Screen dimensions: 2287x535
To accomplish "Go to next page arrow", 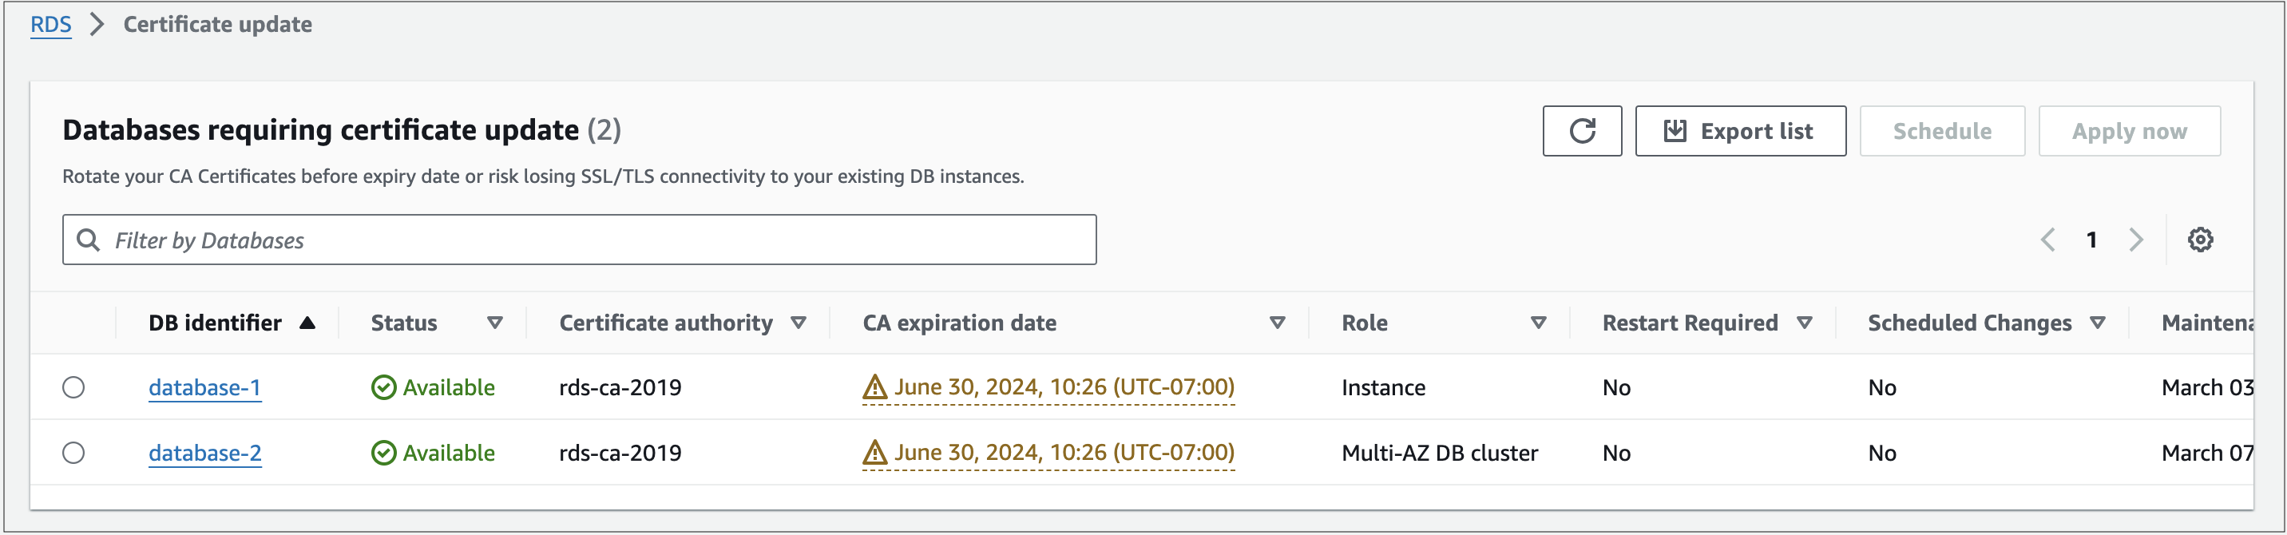I will [2135, 240].
